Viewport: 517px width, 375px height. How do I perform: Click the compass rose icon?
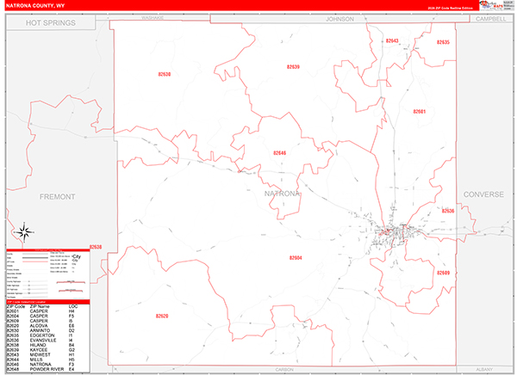pos(24,232)
